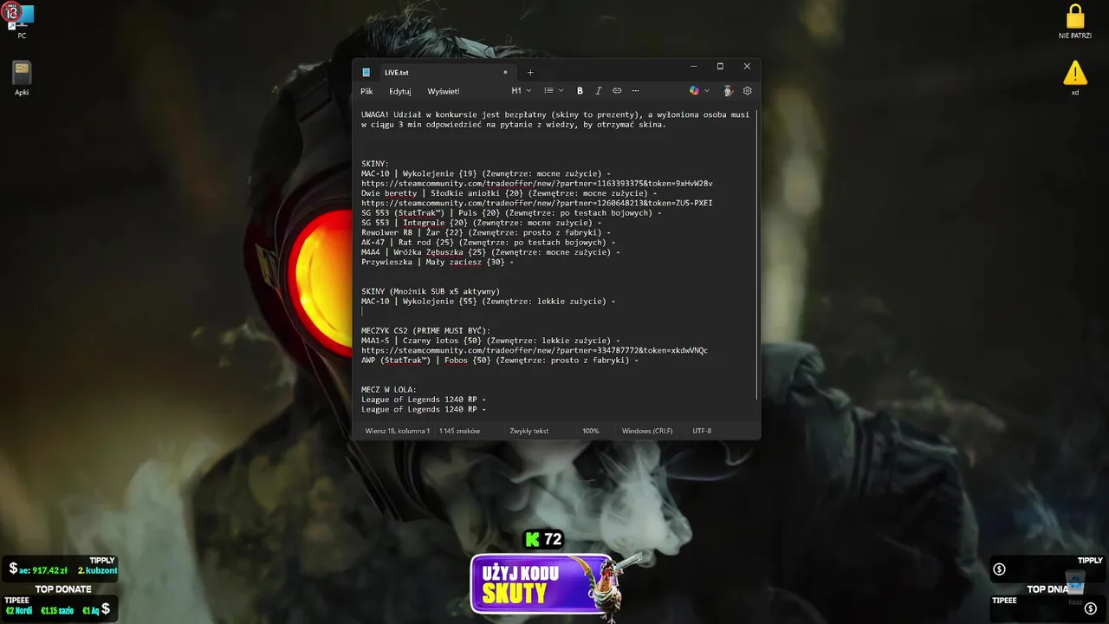This screenshot has width=1109, height=624.
Task: Maximize the Notepad window
Action: tap(720, 67)
